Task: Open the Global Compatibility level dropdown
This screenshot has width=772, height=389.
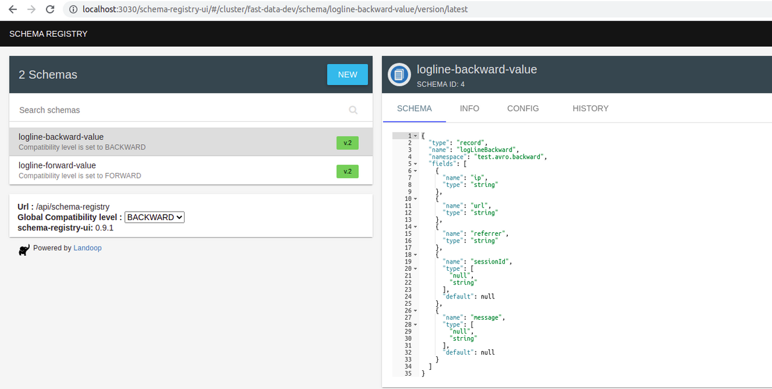Action: pyautogui.click(x=154, y=217)
